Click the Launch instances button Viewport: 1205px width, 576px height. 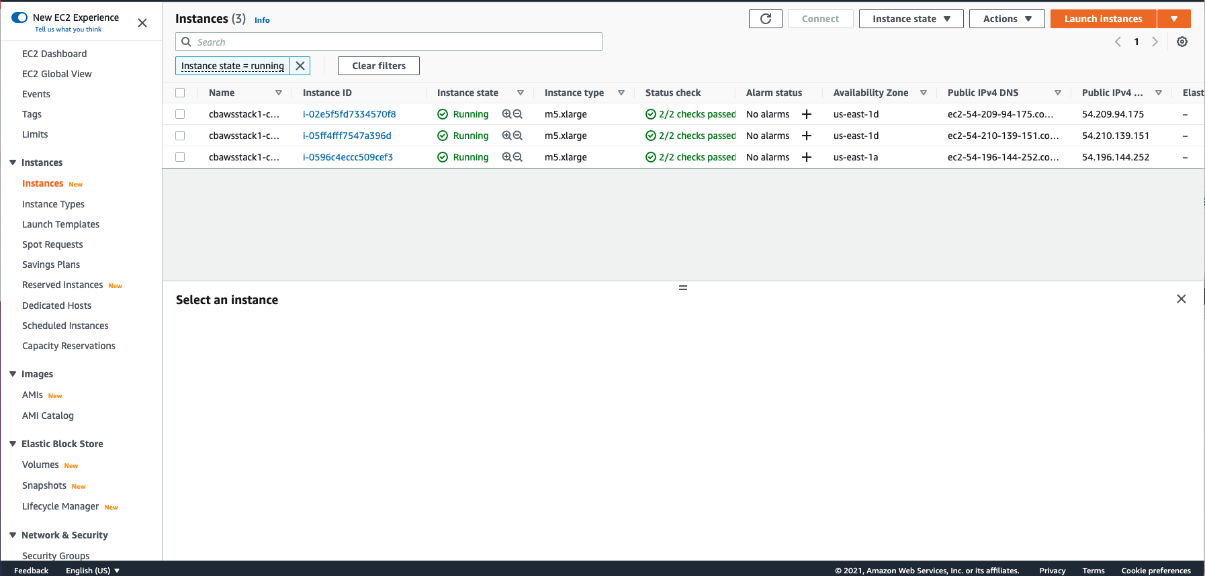1103,19
